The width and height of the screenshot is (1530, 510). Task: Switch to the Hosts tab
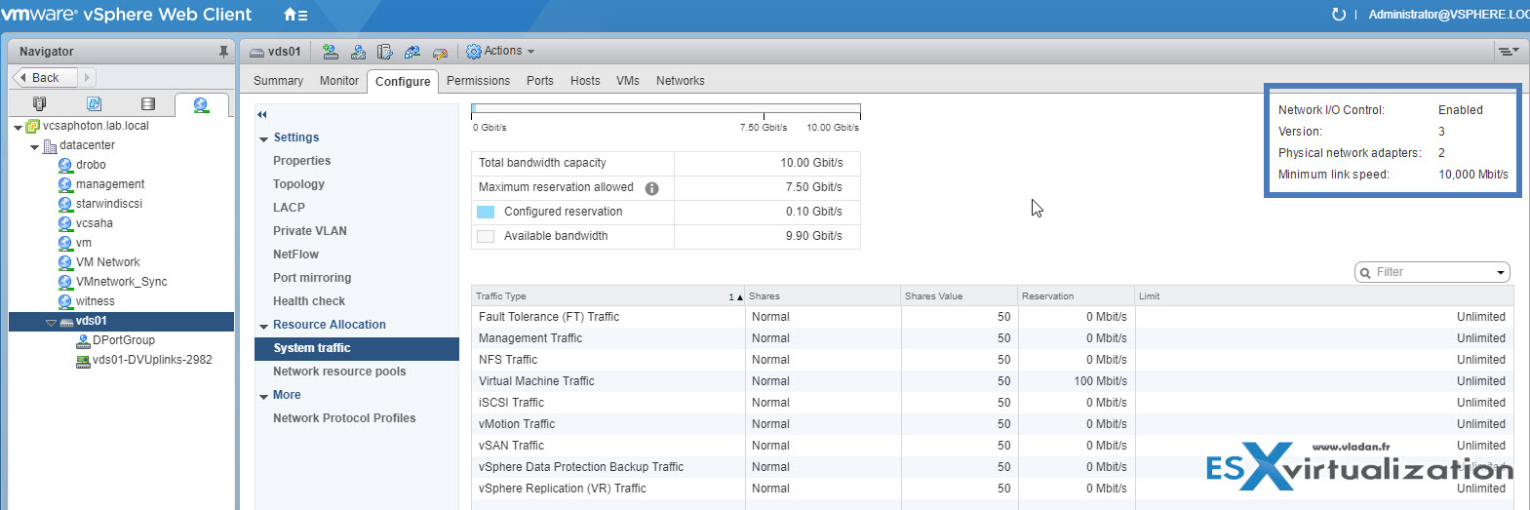[x=585, y=81]
